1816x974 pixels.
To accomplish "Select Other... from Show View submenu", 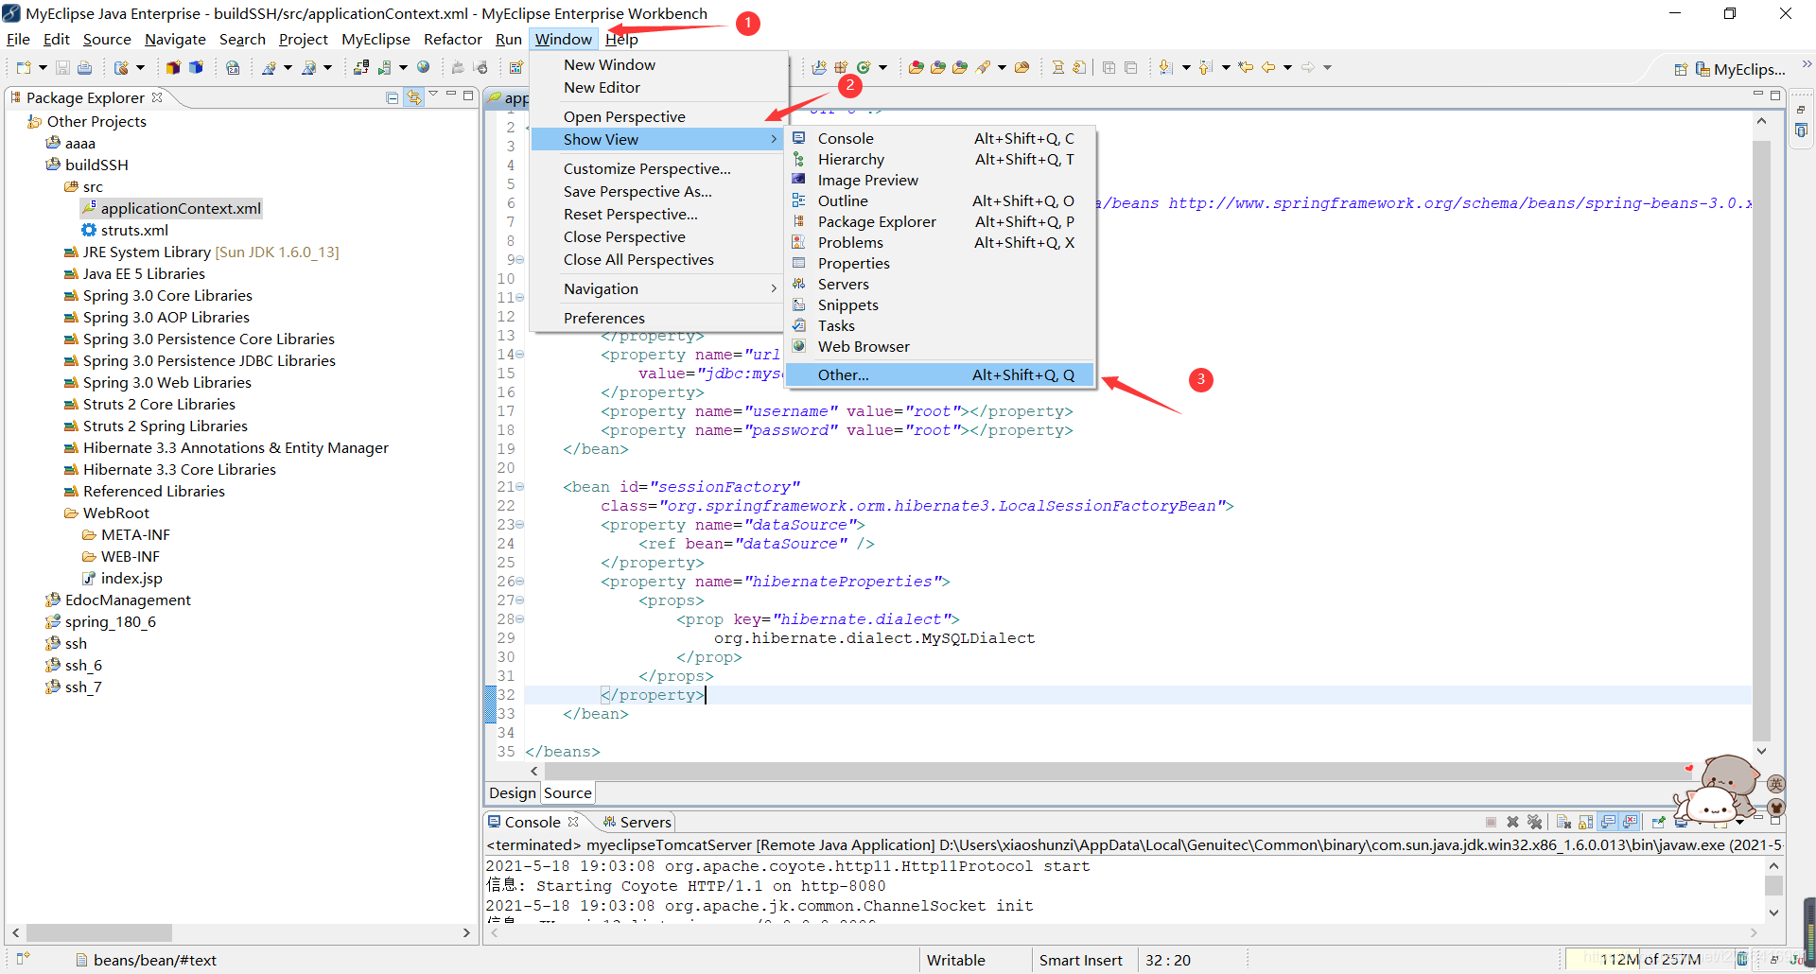I will pyautogui.click(x=940, y=374).
